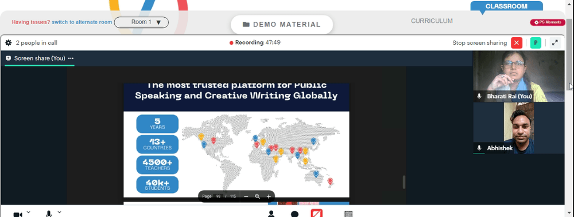Open the chat bubble icon
This screenshot has width=574, height=217.
pos(294,214)
